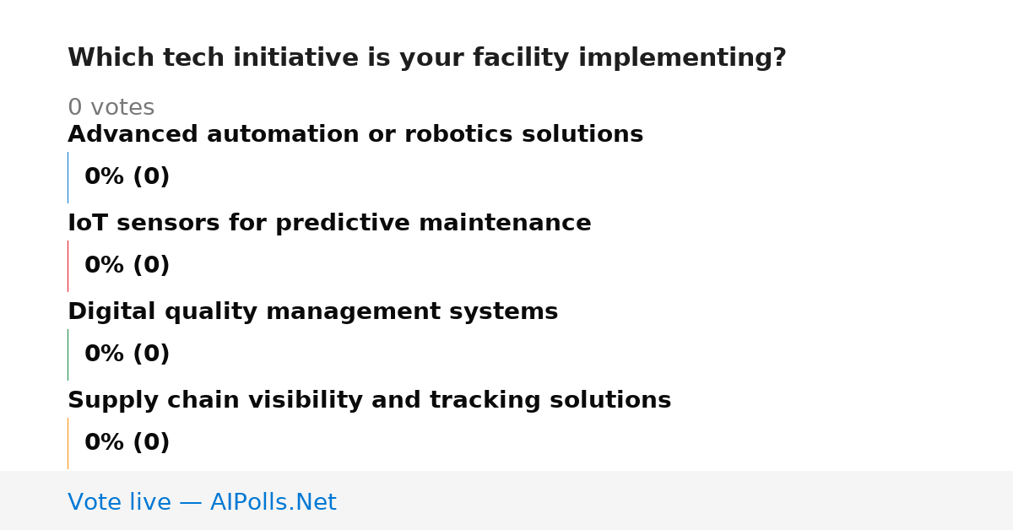The width and height of the screenshot is (1013, 530).
Task: Click the red bar under IoT sensors
Action: coord(68,266)
